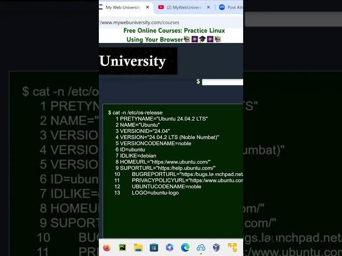Click the SUPORTURL help.ubuntu.com line
This screenshot has height=256, width=342.
166,168
